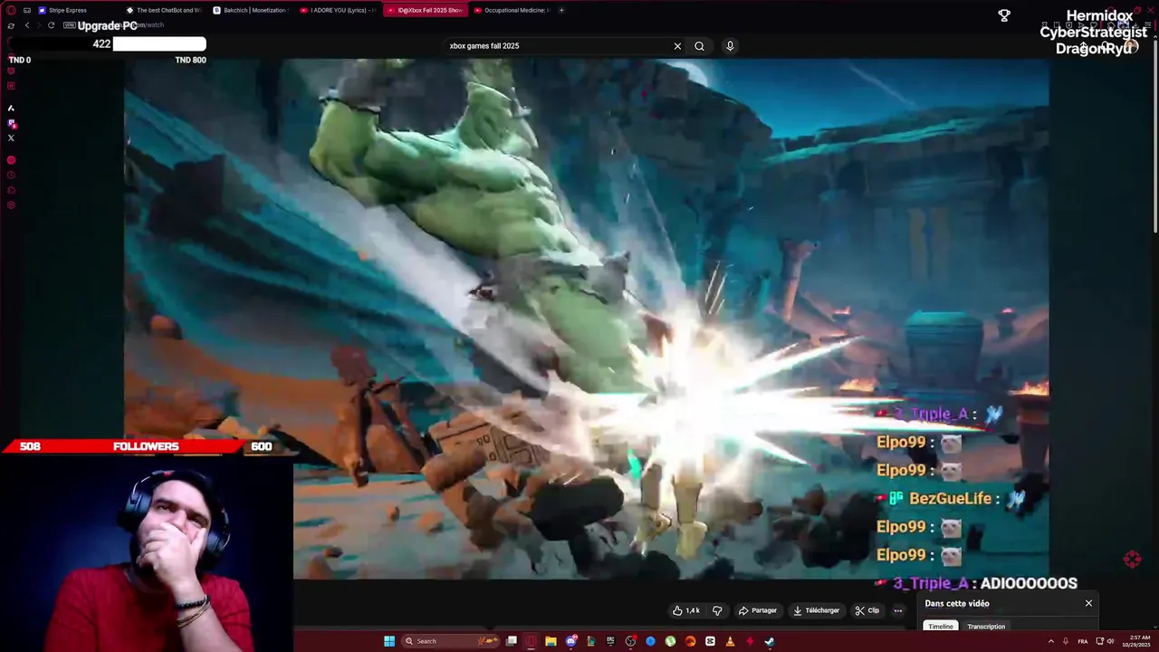The height and width of the screenshot is (652, 1159).
Task: Open browsing history clock icon in sidebar
Action: (x=11, y=175)
